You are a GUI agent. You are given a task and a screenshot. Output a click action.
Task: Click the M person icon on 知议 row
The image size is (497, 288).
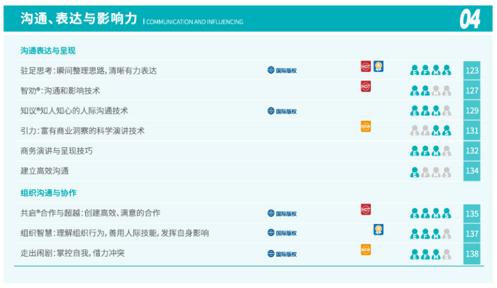(436, 111)
